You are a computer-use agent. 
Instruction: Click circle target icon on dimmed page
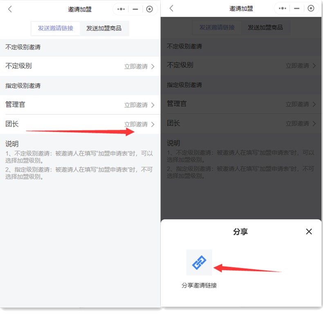pos(311,8)
